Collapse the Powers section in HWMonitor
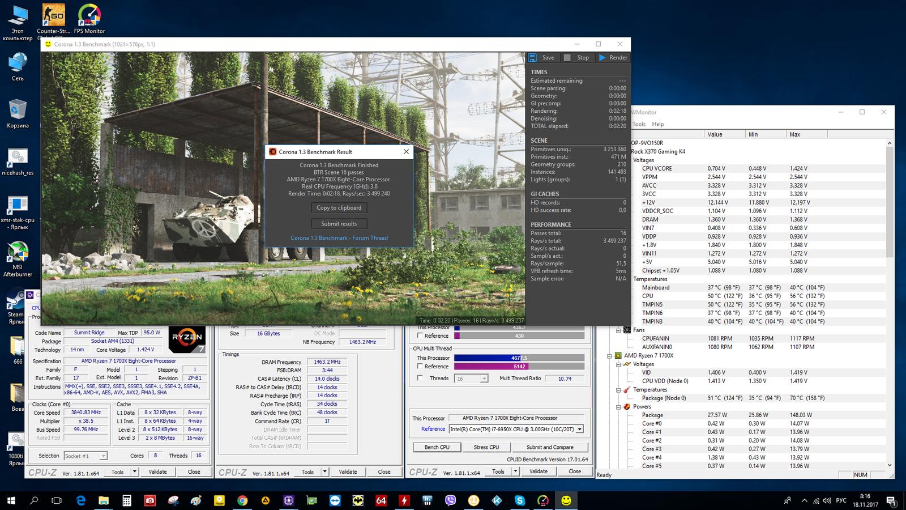906x510 pixels. (x=618, y=407)
